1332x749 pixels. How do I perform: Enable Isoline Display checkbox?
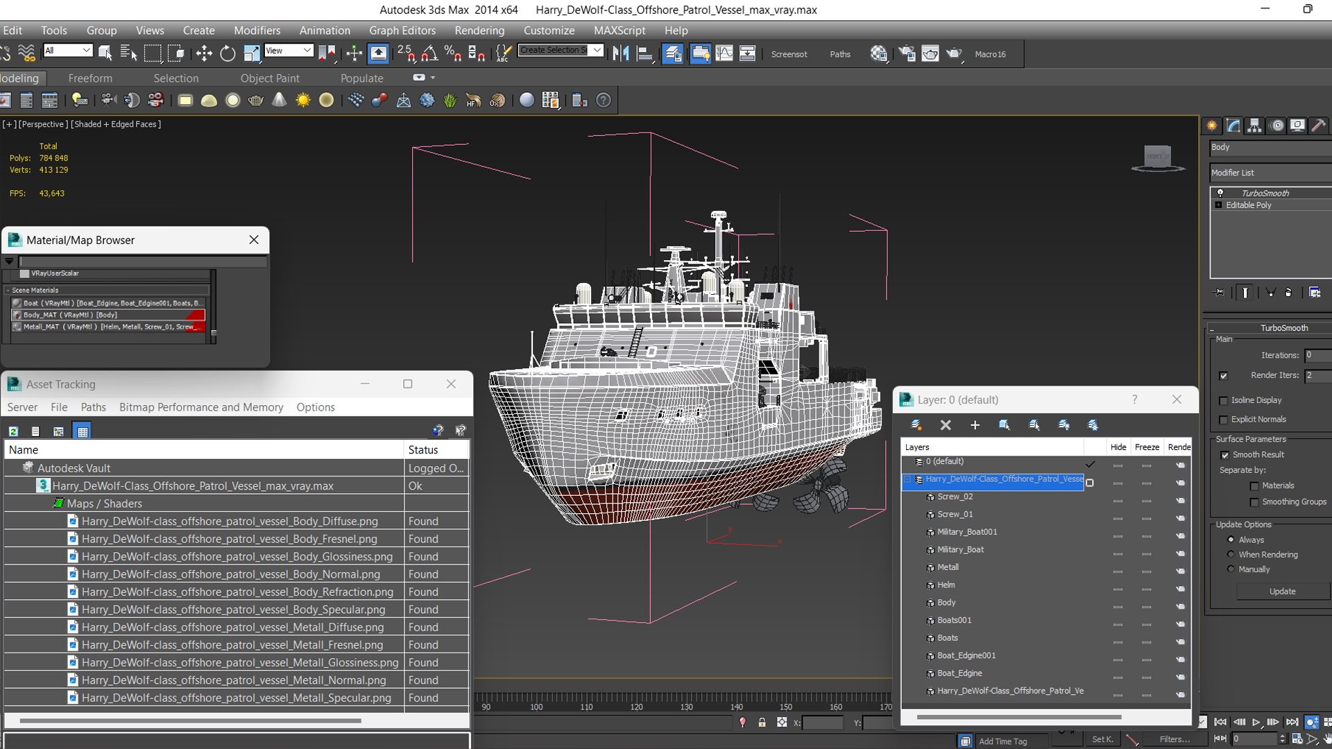coord(1224,400)
